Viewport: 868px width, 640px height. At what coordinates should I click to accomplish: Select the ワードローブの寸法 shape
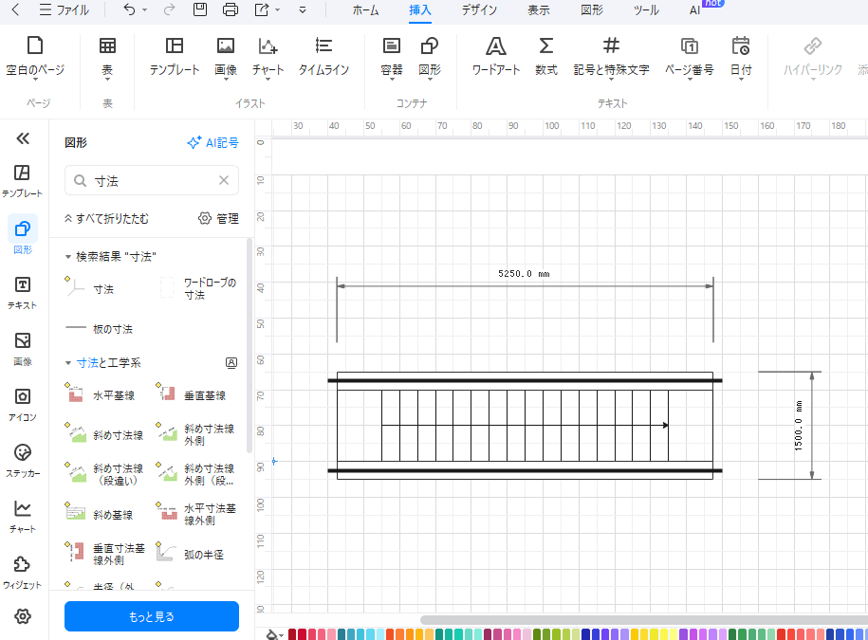pos(198,288)
